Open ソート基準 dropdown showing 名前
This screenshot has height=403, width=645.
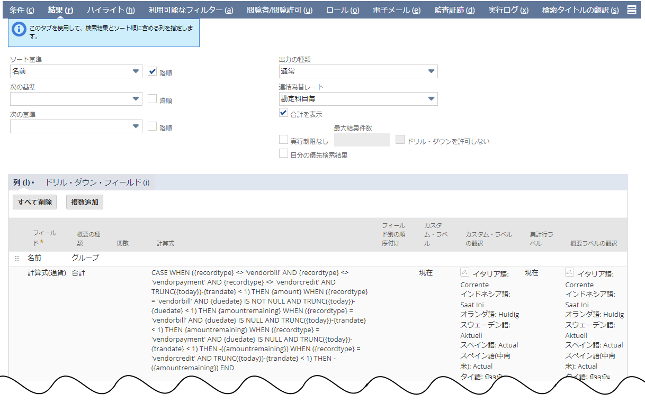click(76, 71)
